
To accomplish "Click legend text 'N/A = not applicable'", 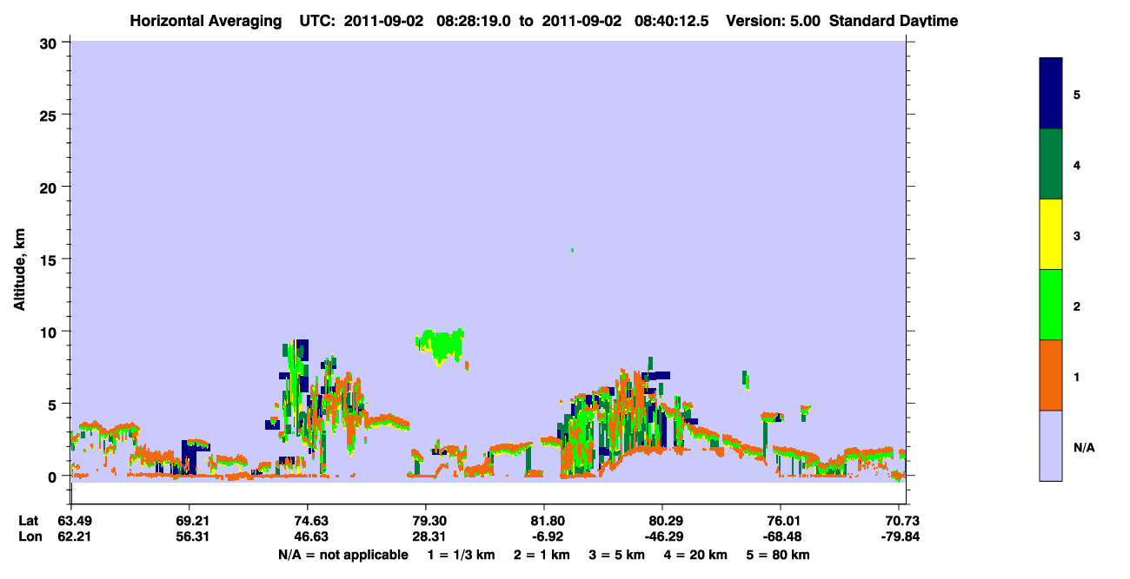I will tap(342, 555).
